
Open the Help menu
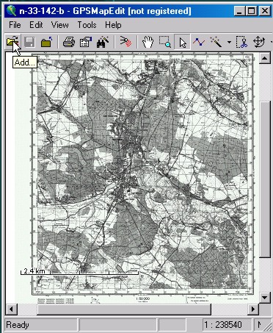[x=113, y=25]
